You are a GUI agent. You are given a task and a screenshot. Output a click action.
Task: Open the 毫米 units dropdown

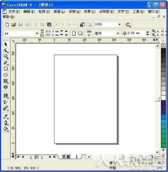tap(118, 33)
